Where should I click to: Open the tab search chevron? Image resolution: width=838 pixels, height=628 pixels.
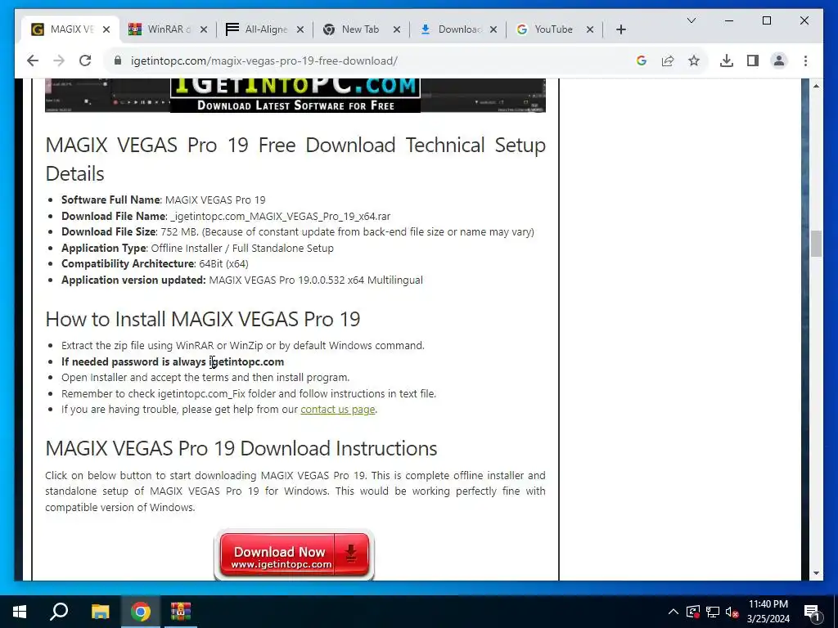pyautogui.click(x=691, y=20)
